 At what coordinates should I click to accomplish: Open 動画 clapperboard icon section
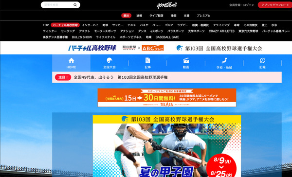point(186,63)
